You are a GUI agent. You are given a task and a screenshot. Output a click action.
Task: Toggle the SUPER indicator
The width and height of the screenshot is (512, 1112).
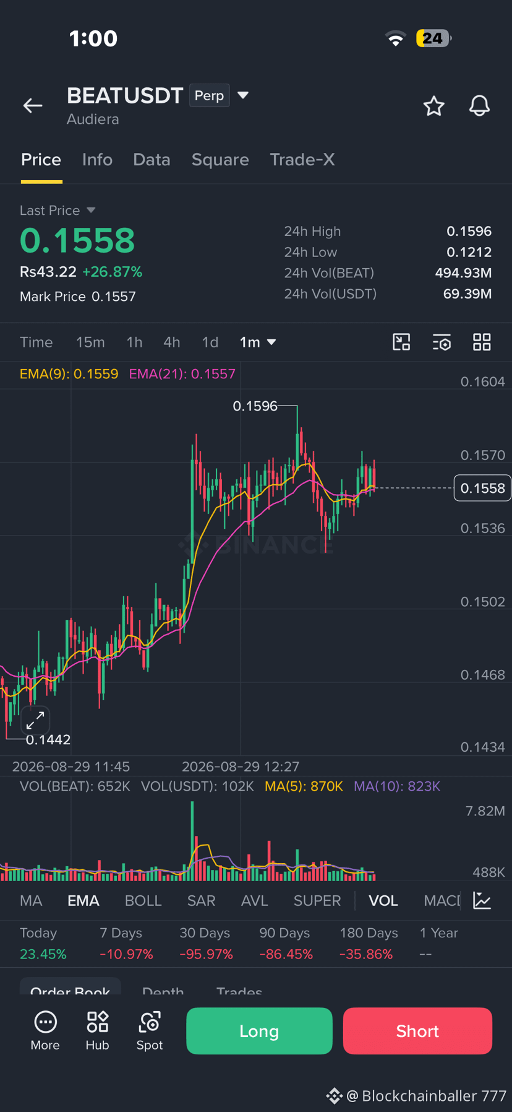click(x=317, y=900)
